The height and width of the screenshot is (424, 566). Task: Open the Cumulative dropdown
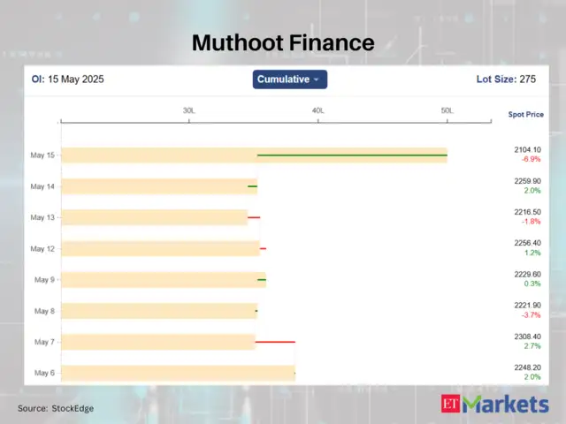click(289, 79)
